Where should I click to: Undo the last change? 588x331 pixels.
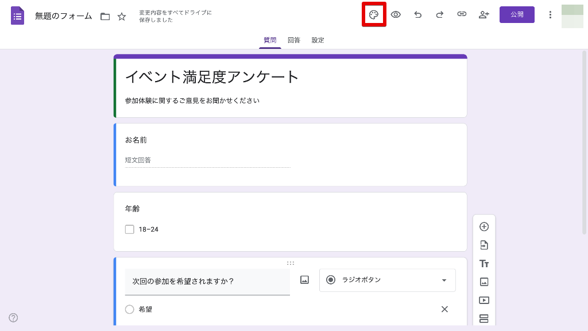tap(417, 15)
